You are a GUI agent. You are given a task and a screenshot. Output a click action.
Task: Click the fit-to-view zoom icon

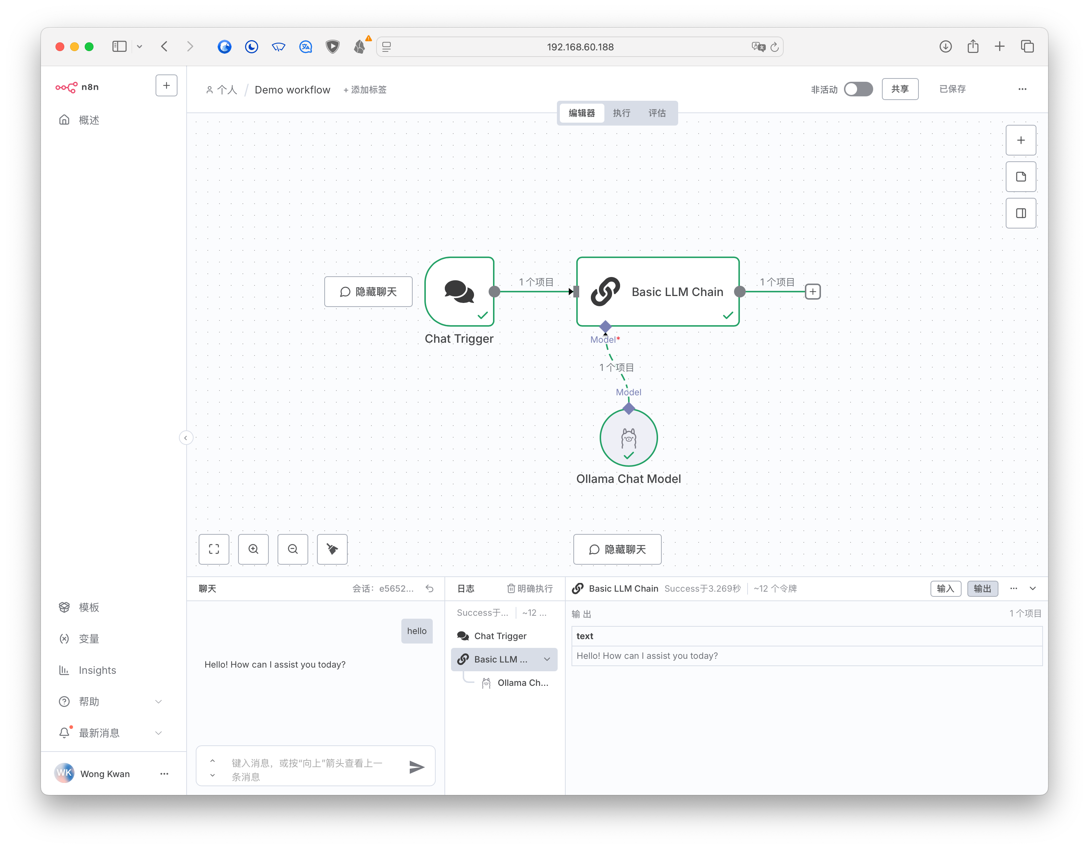click(x=214, y=549)
